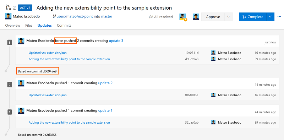Screen dimensions: 284x140
Task: Expand the Complete button dropdown arrow
Action: click(x=270, y=17)
